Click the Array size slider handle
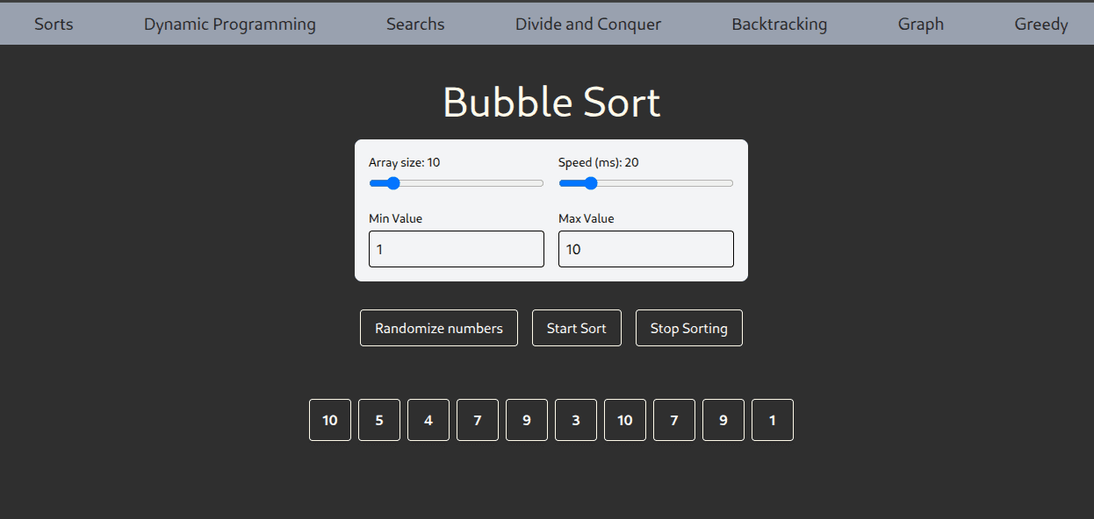The width and height of the screenshot is (1094, 519). click(x=392, y=183)
